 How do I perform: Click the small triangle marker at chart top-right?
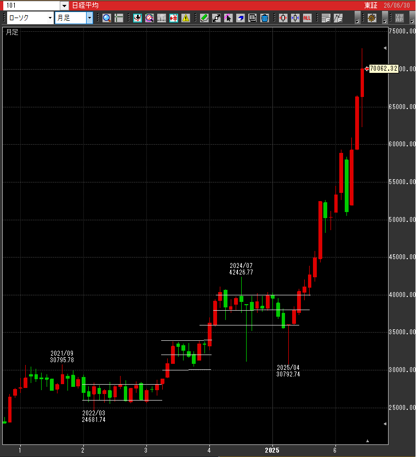385,48
